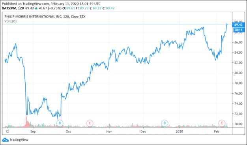Click the 'O:89.61' open value

coord(69,8)
